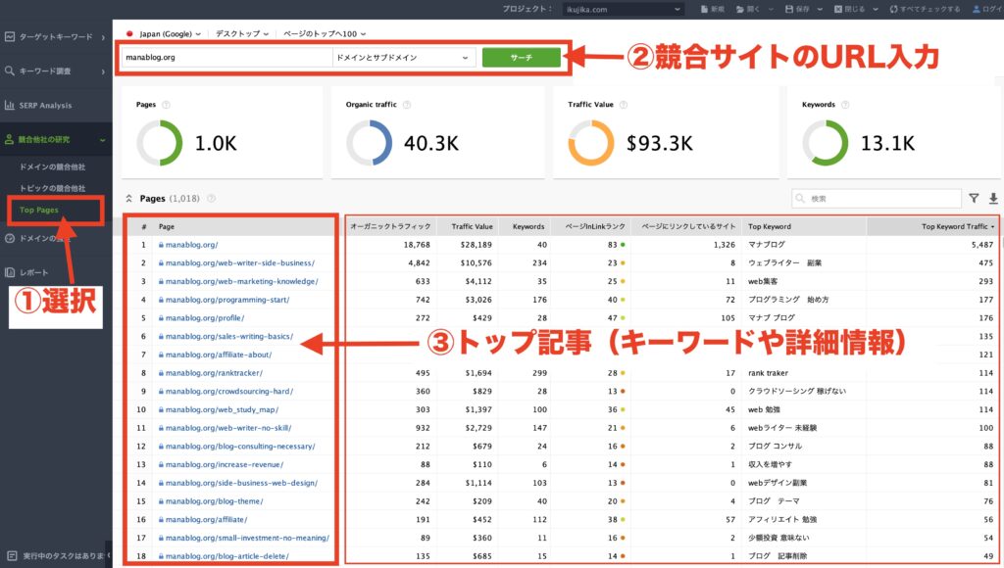Sort by Keywords column header
The image size is (1004, 568).
[x=528, y=226]
